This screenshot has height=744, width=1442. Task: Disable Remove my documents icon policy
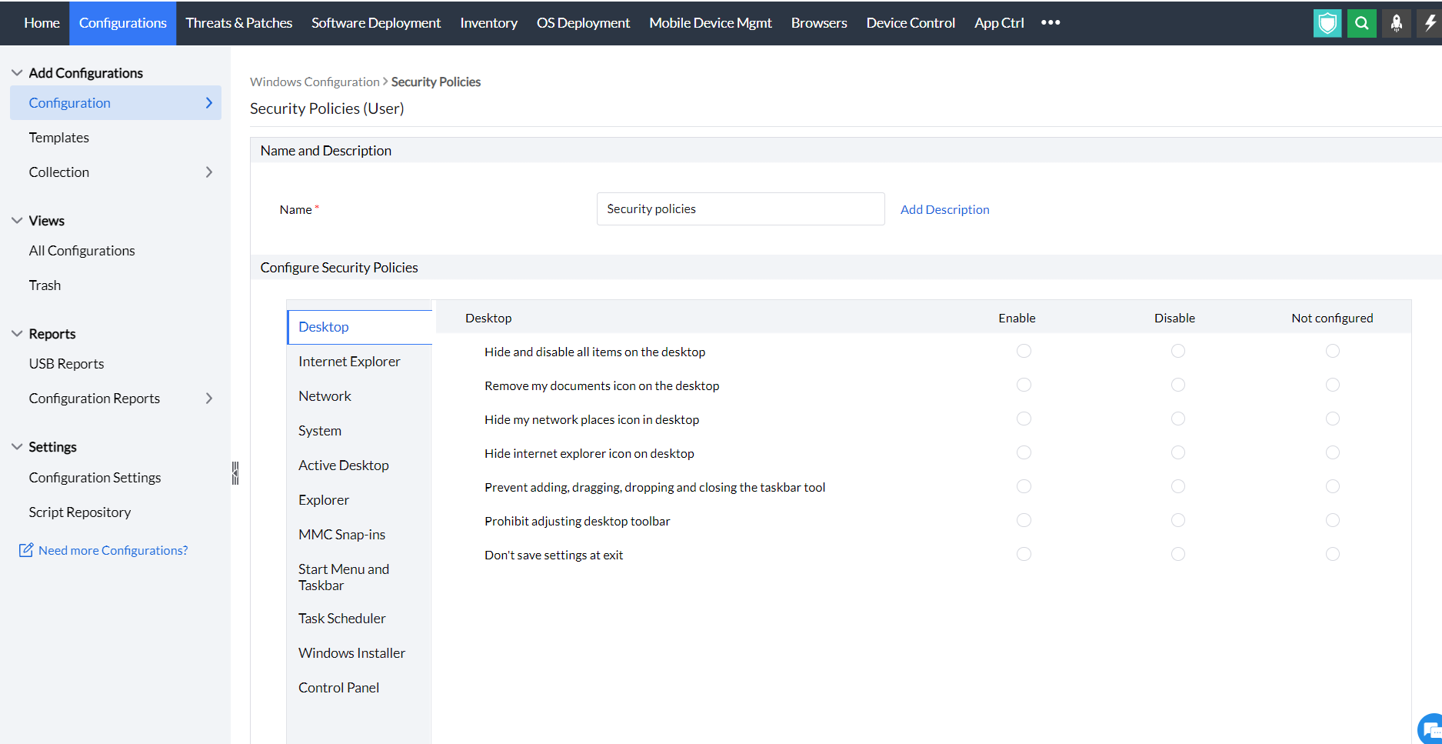click(x=1178, y=385)
